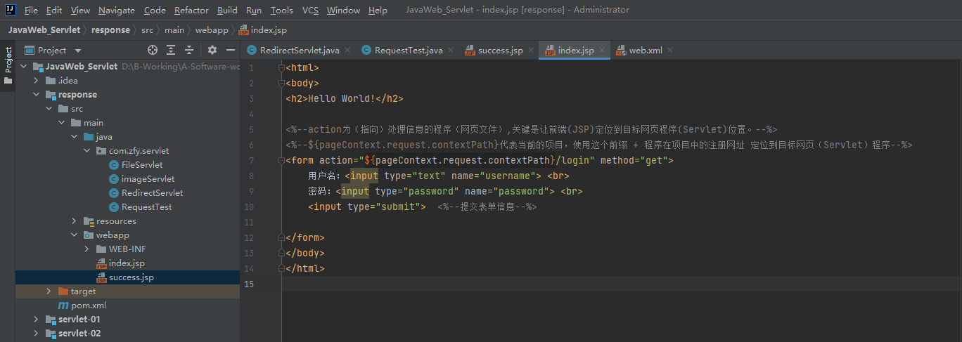Hide the Project panel with minus icon
The image size is (962, 342).
click(x=231, y=50)
